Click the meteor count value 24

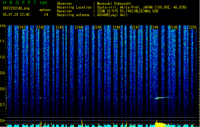click(x=46, y=15)
